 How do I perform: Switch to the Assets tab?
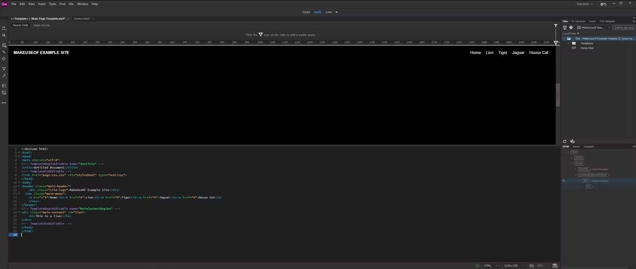click(576, 146)
